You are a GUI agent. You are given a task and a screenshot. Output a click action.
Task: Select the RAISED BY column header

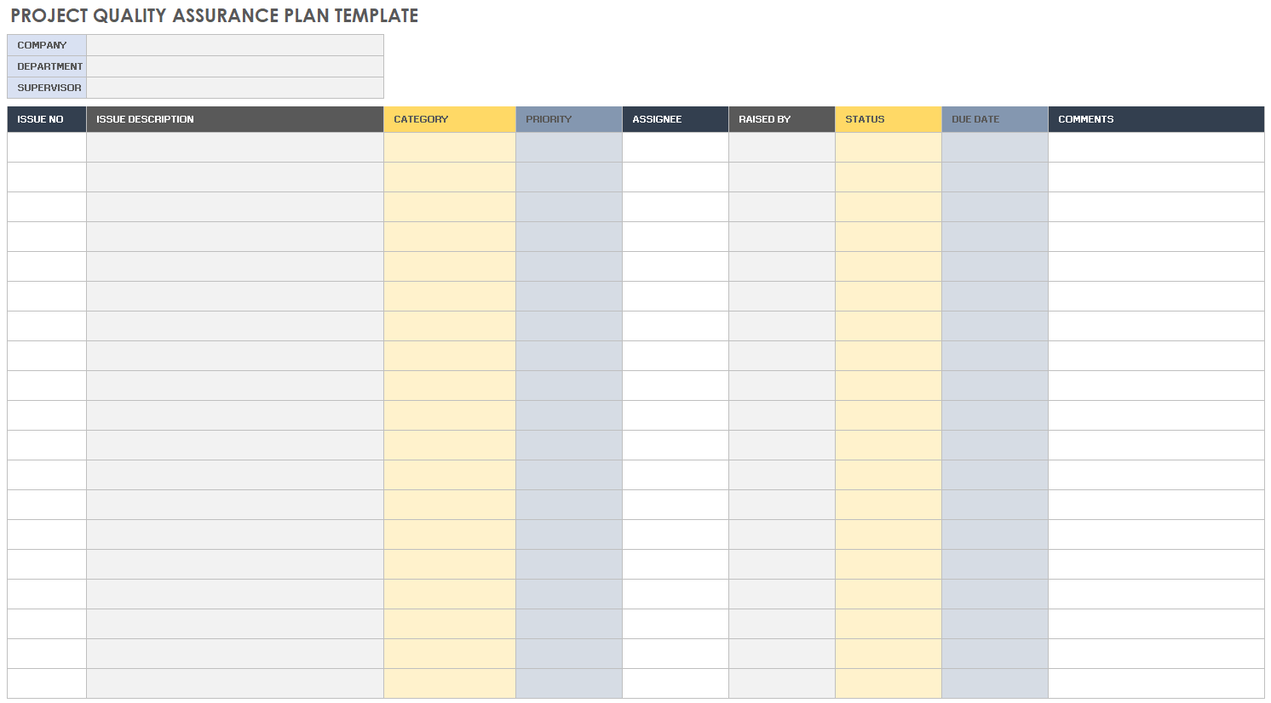tap(782, 119)
